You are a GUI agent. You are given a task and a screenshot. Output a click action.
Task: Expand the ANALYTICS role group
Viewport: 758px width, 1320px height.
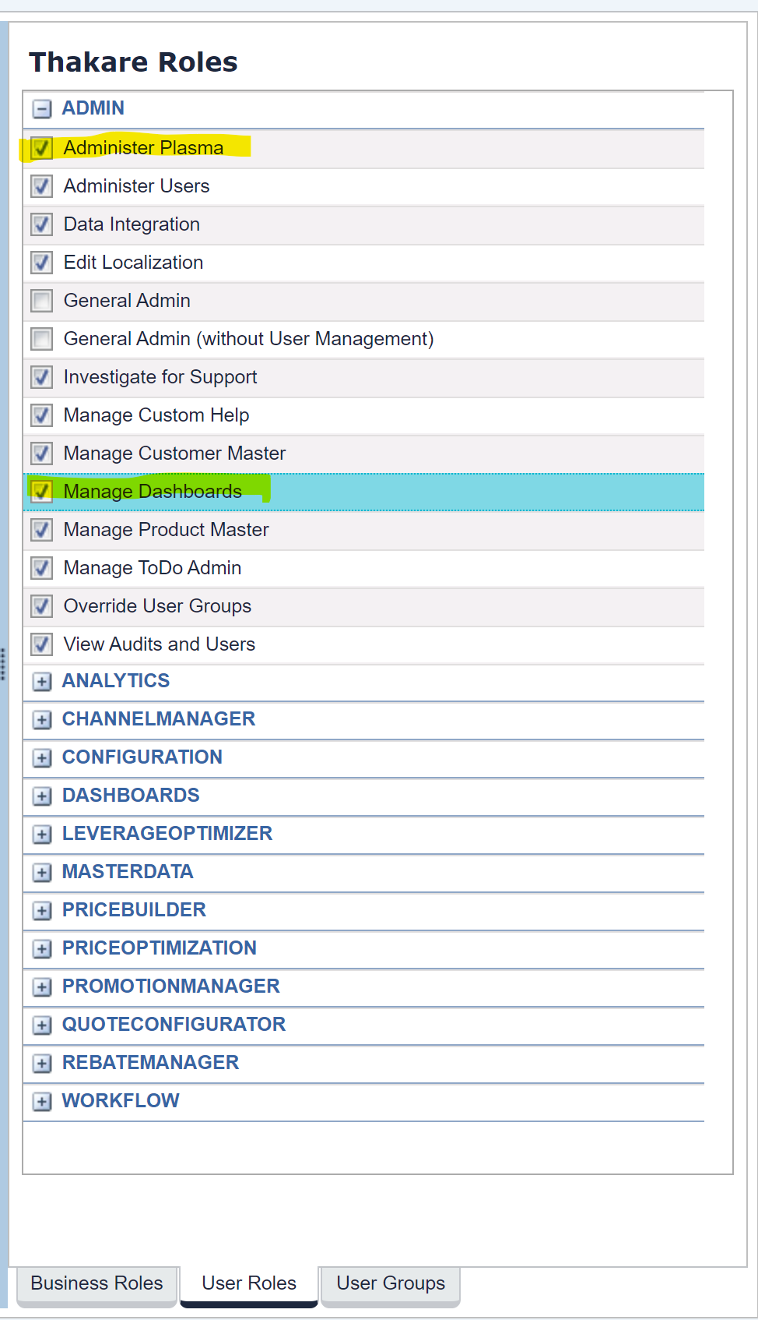pos(42,682)
